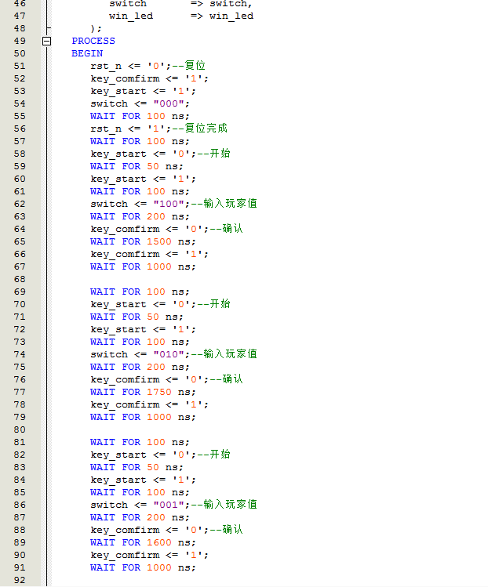Viewport: 488px width, 587px height.
Task: Click key_comfirm <= '1' on line 90
Action: coord(149,555)
